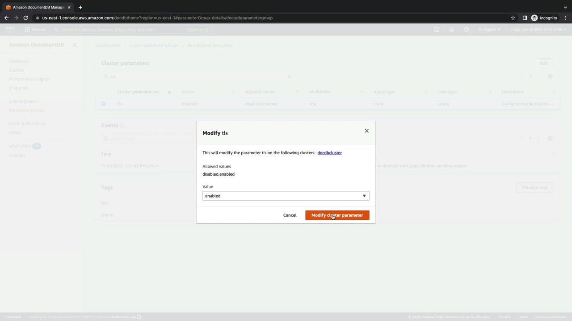Close the Modify tls dialog with X
The width and height of the screenshot is (572, 321).
click(366, 131)
